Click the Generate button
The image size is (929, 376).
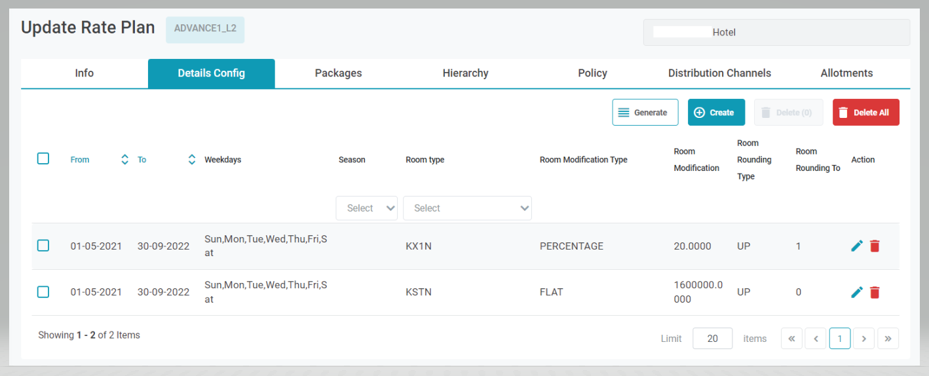644,113
